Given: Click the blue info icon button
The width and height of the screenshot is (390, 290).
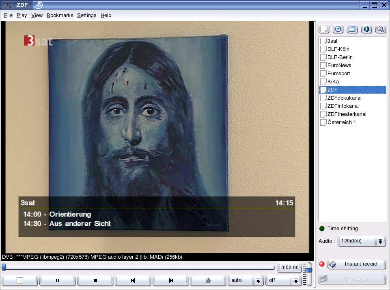Looking at the screenshot, I should point(366,29).
